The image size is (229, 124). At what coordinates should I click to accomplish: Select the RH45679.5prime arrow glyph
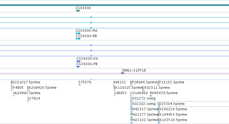point(151,96)
